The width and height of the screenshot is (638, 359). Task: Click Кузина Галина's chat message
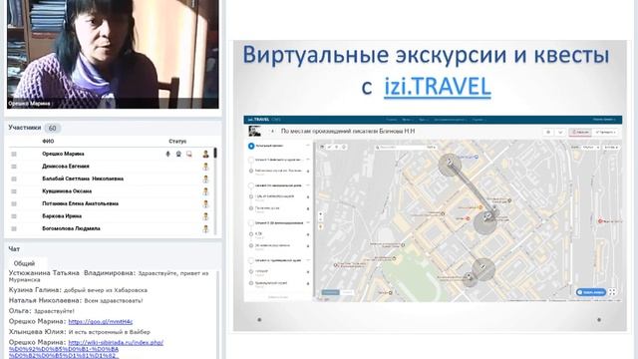point(78,290)
